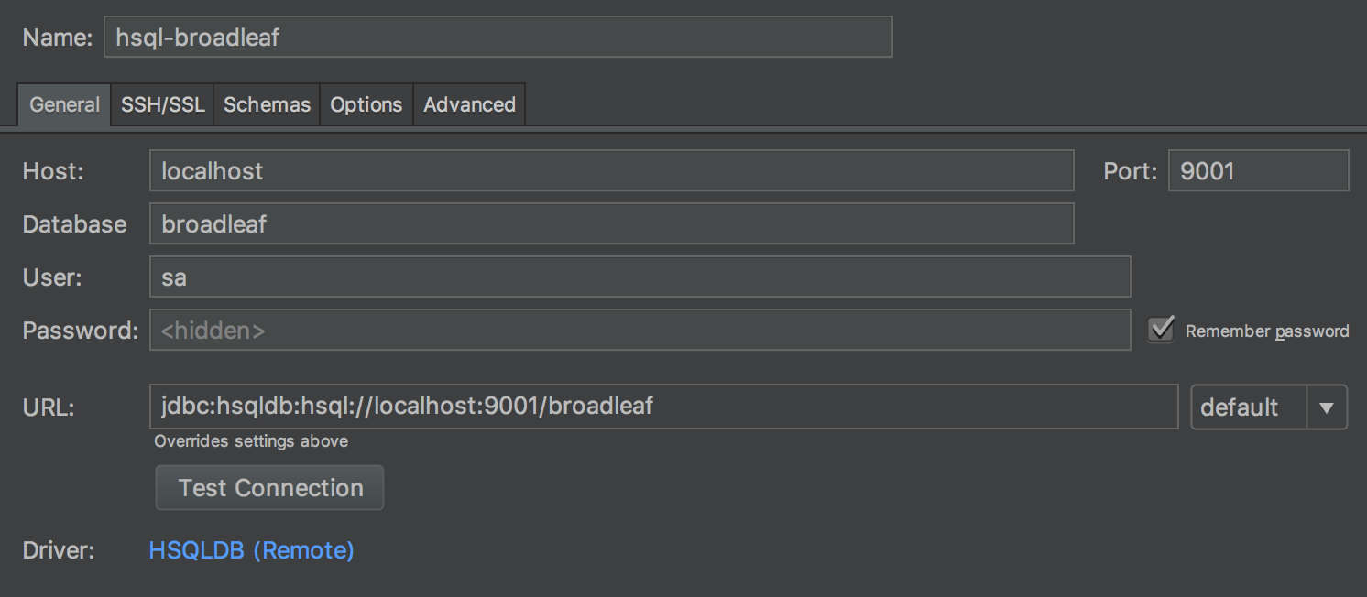
Task: View the Advanced tab
Action: tap(468, 103)
